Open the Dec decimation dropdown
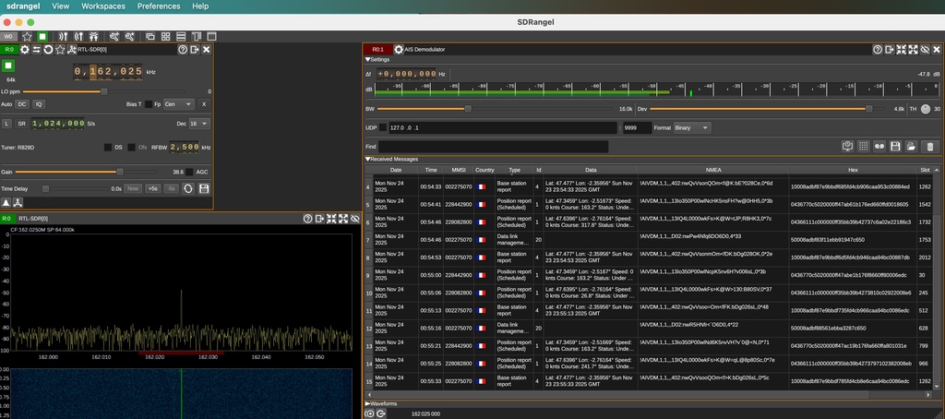The height and width of the screenshot is (419, 945). 198,123
